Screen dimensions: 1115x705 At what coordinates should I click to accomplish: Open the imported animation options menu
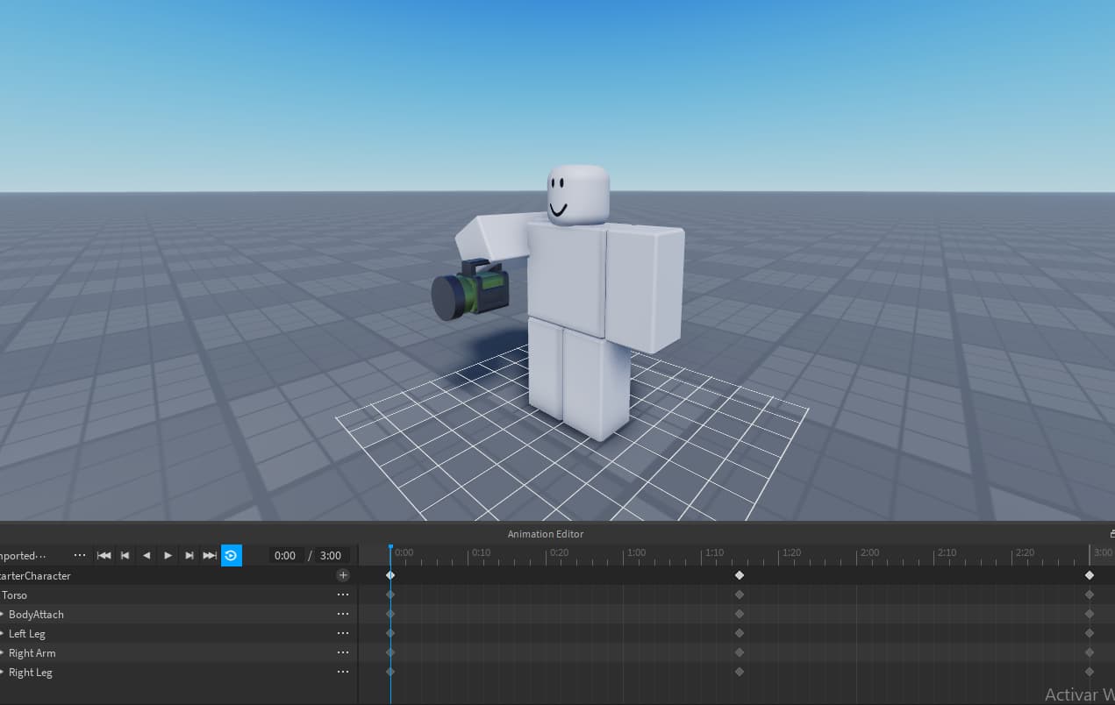click(x=80, y=555)
